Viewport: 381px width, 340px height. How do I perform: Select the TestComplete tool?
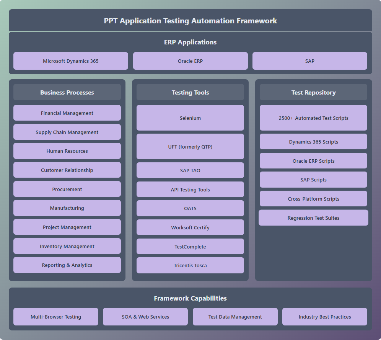pyautogui.click(x=190, y=246)
